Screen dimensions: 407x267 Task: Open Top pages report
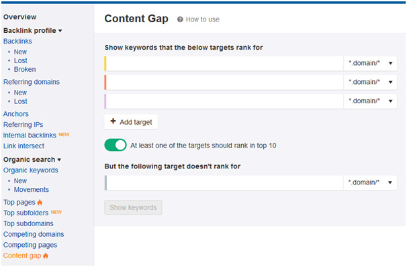(x=19, y=202)
